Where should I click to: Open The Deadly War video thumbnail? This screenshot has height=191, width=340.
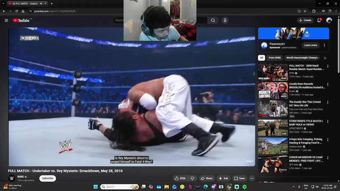(x=273, y=108)
